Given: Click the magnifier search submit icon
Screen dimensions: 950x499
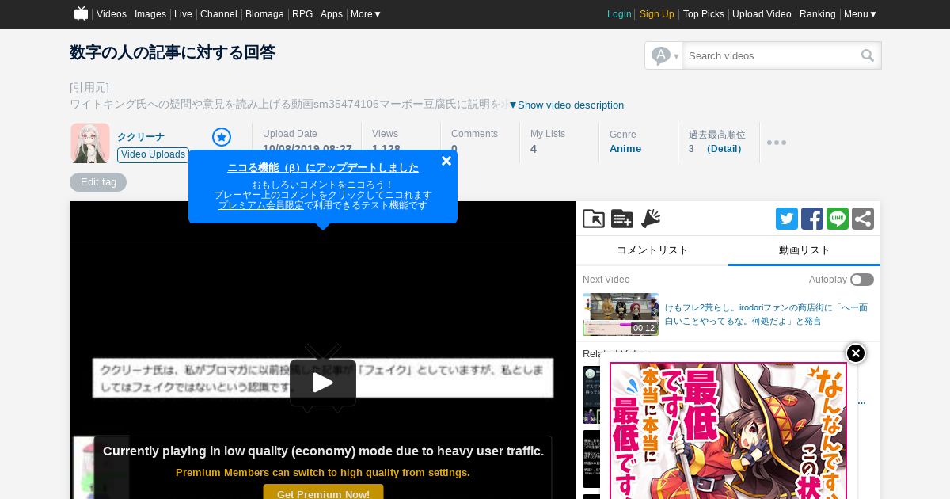Looking at the screenshot, I should 868,55.
